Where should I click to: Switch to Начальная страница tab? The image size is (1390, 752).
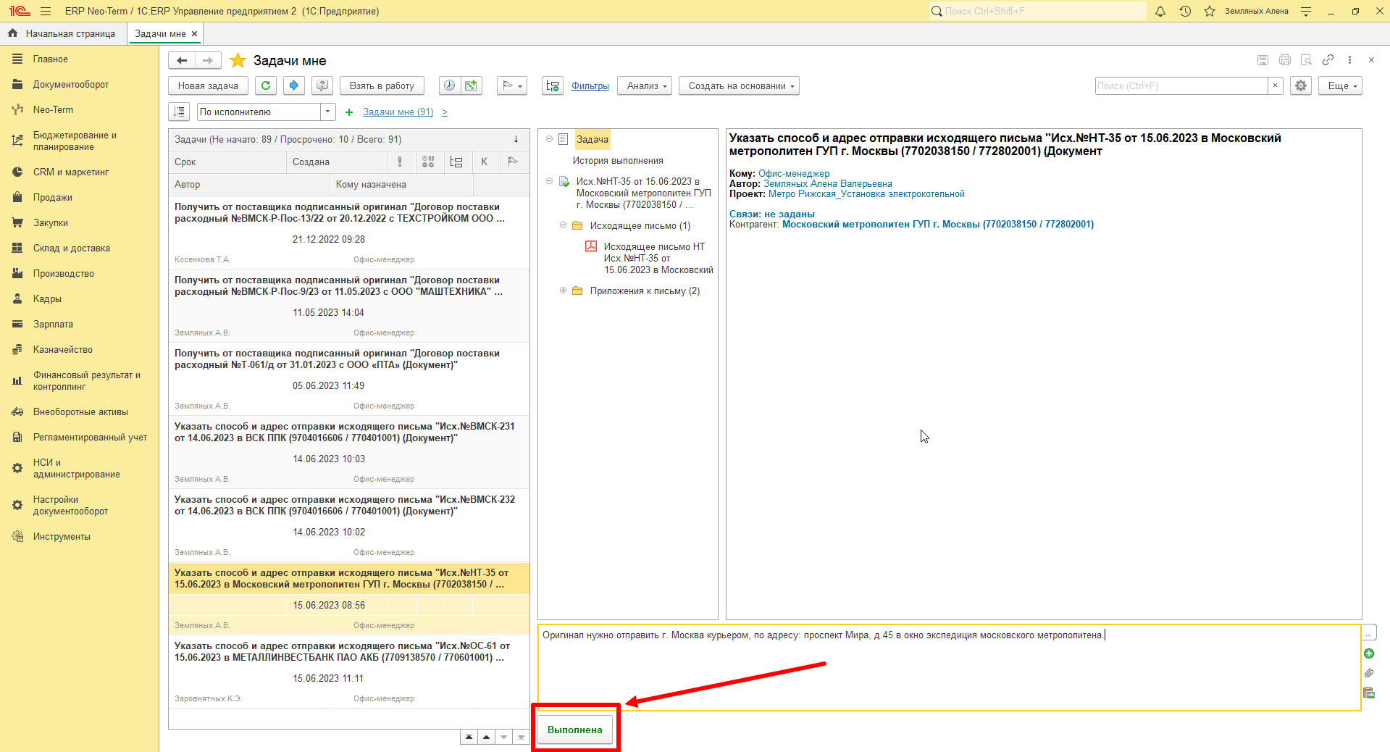pyautogui.click(x=63, y=33)
